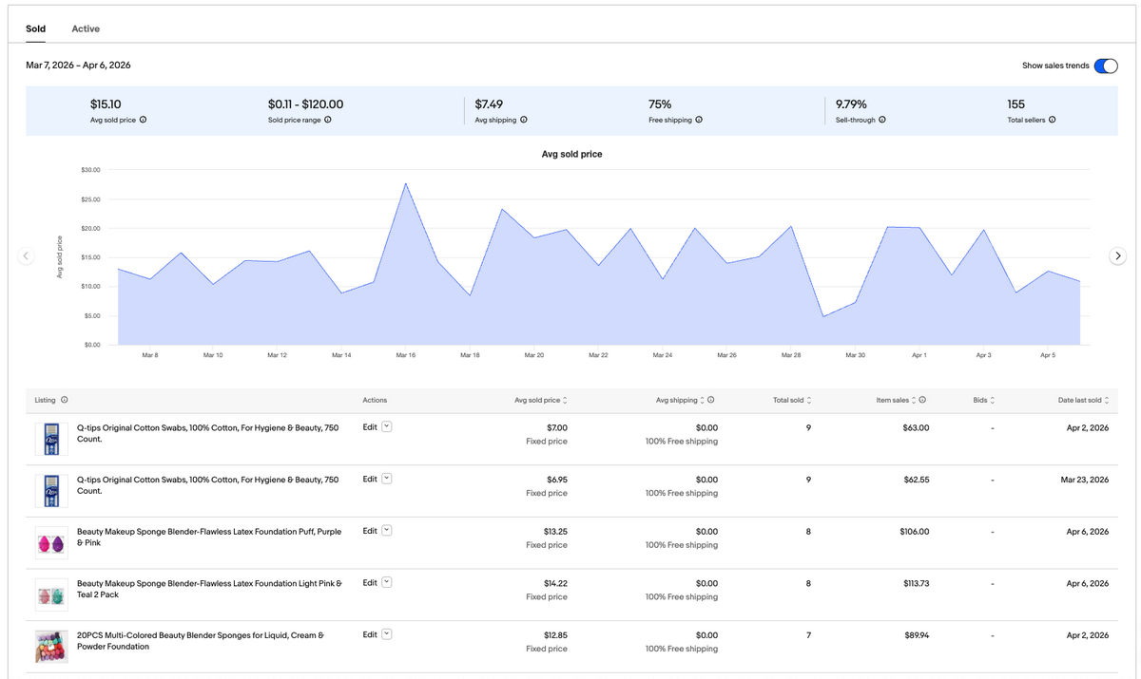Expand Edit options for the Purple & Pink sponge listing

(x=384, y=531)
